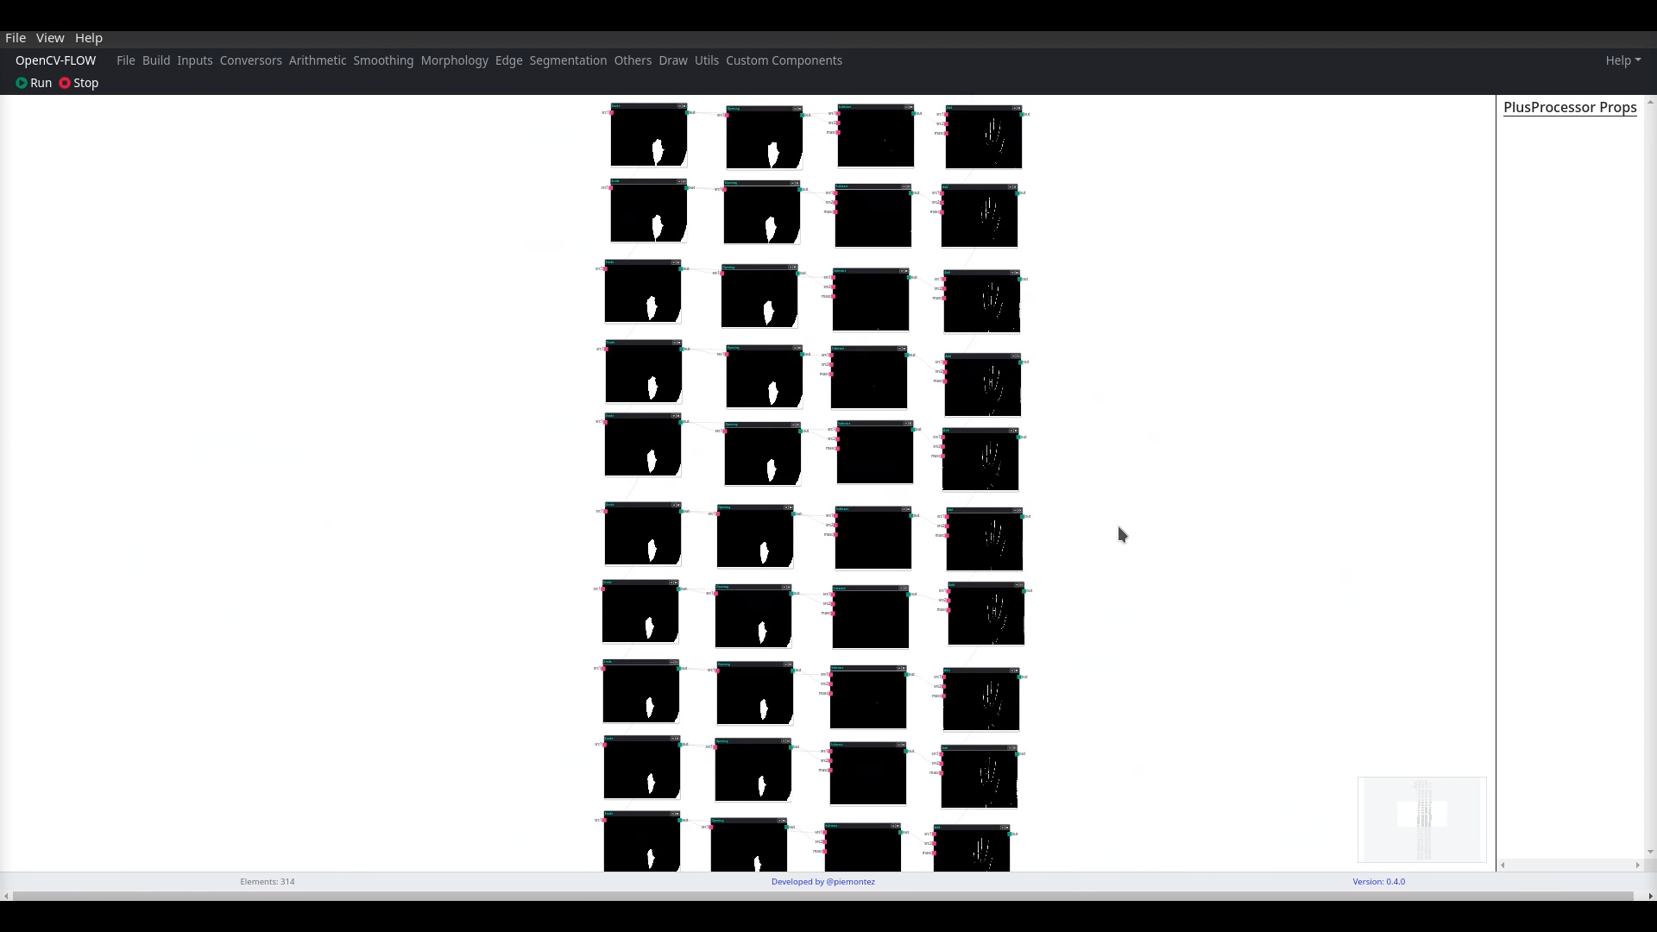The height and width of the screenshot is (932, 1657).
Task: Click left arrow of bottom horizontal scrollbar
Action: click(6, 896)
